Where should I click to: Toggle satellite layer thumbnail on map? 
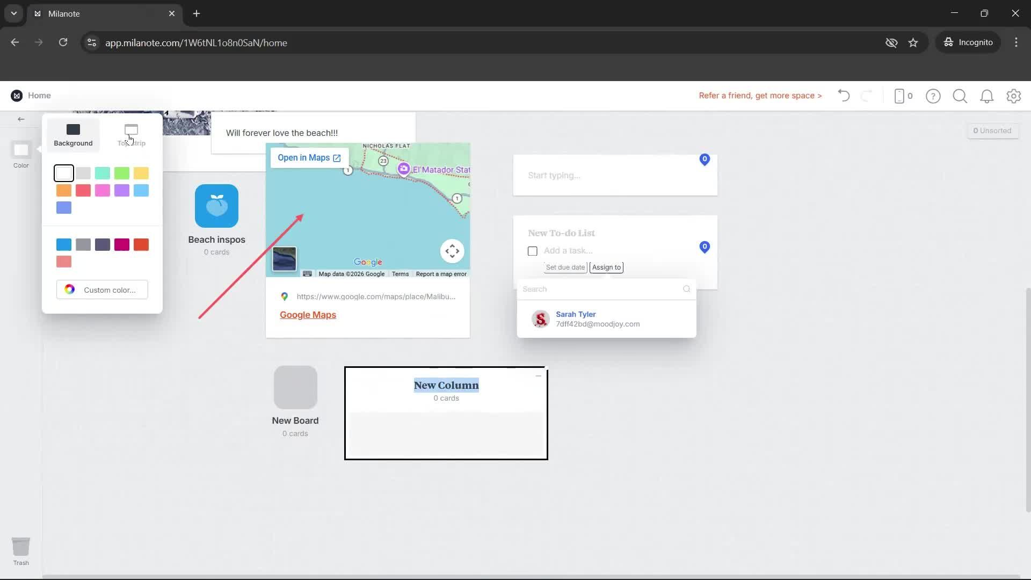tap(284, 259)
